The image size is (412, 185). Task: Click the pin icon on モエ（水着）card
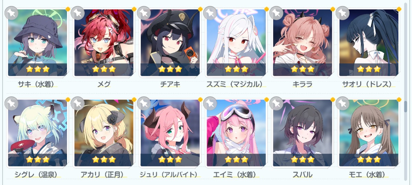[x=342, y=104]
